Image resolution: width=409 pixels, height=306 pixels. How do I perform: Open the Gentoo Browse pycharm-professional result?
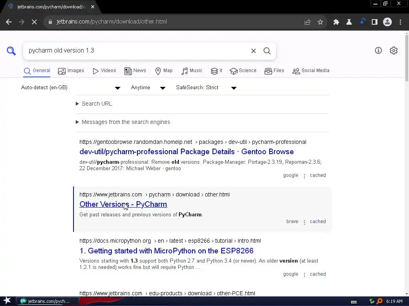pos(187,152)
